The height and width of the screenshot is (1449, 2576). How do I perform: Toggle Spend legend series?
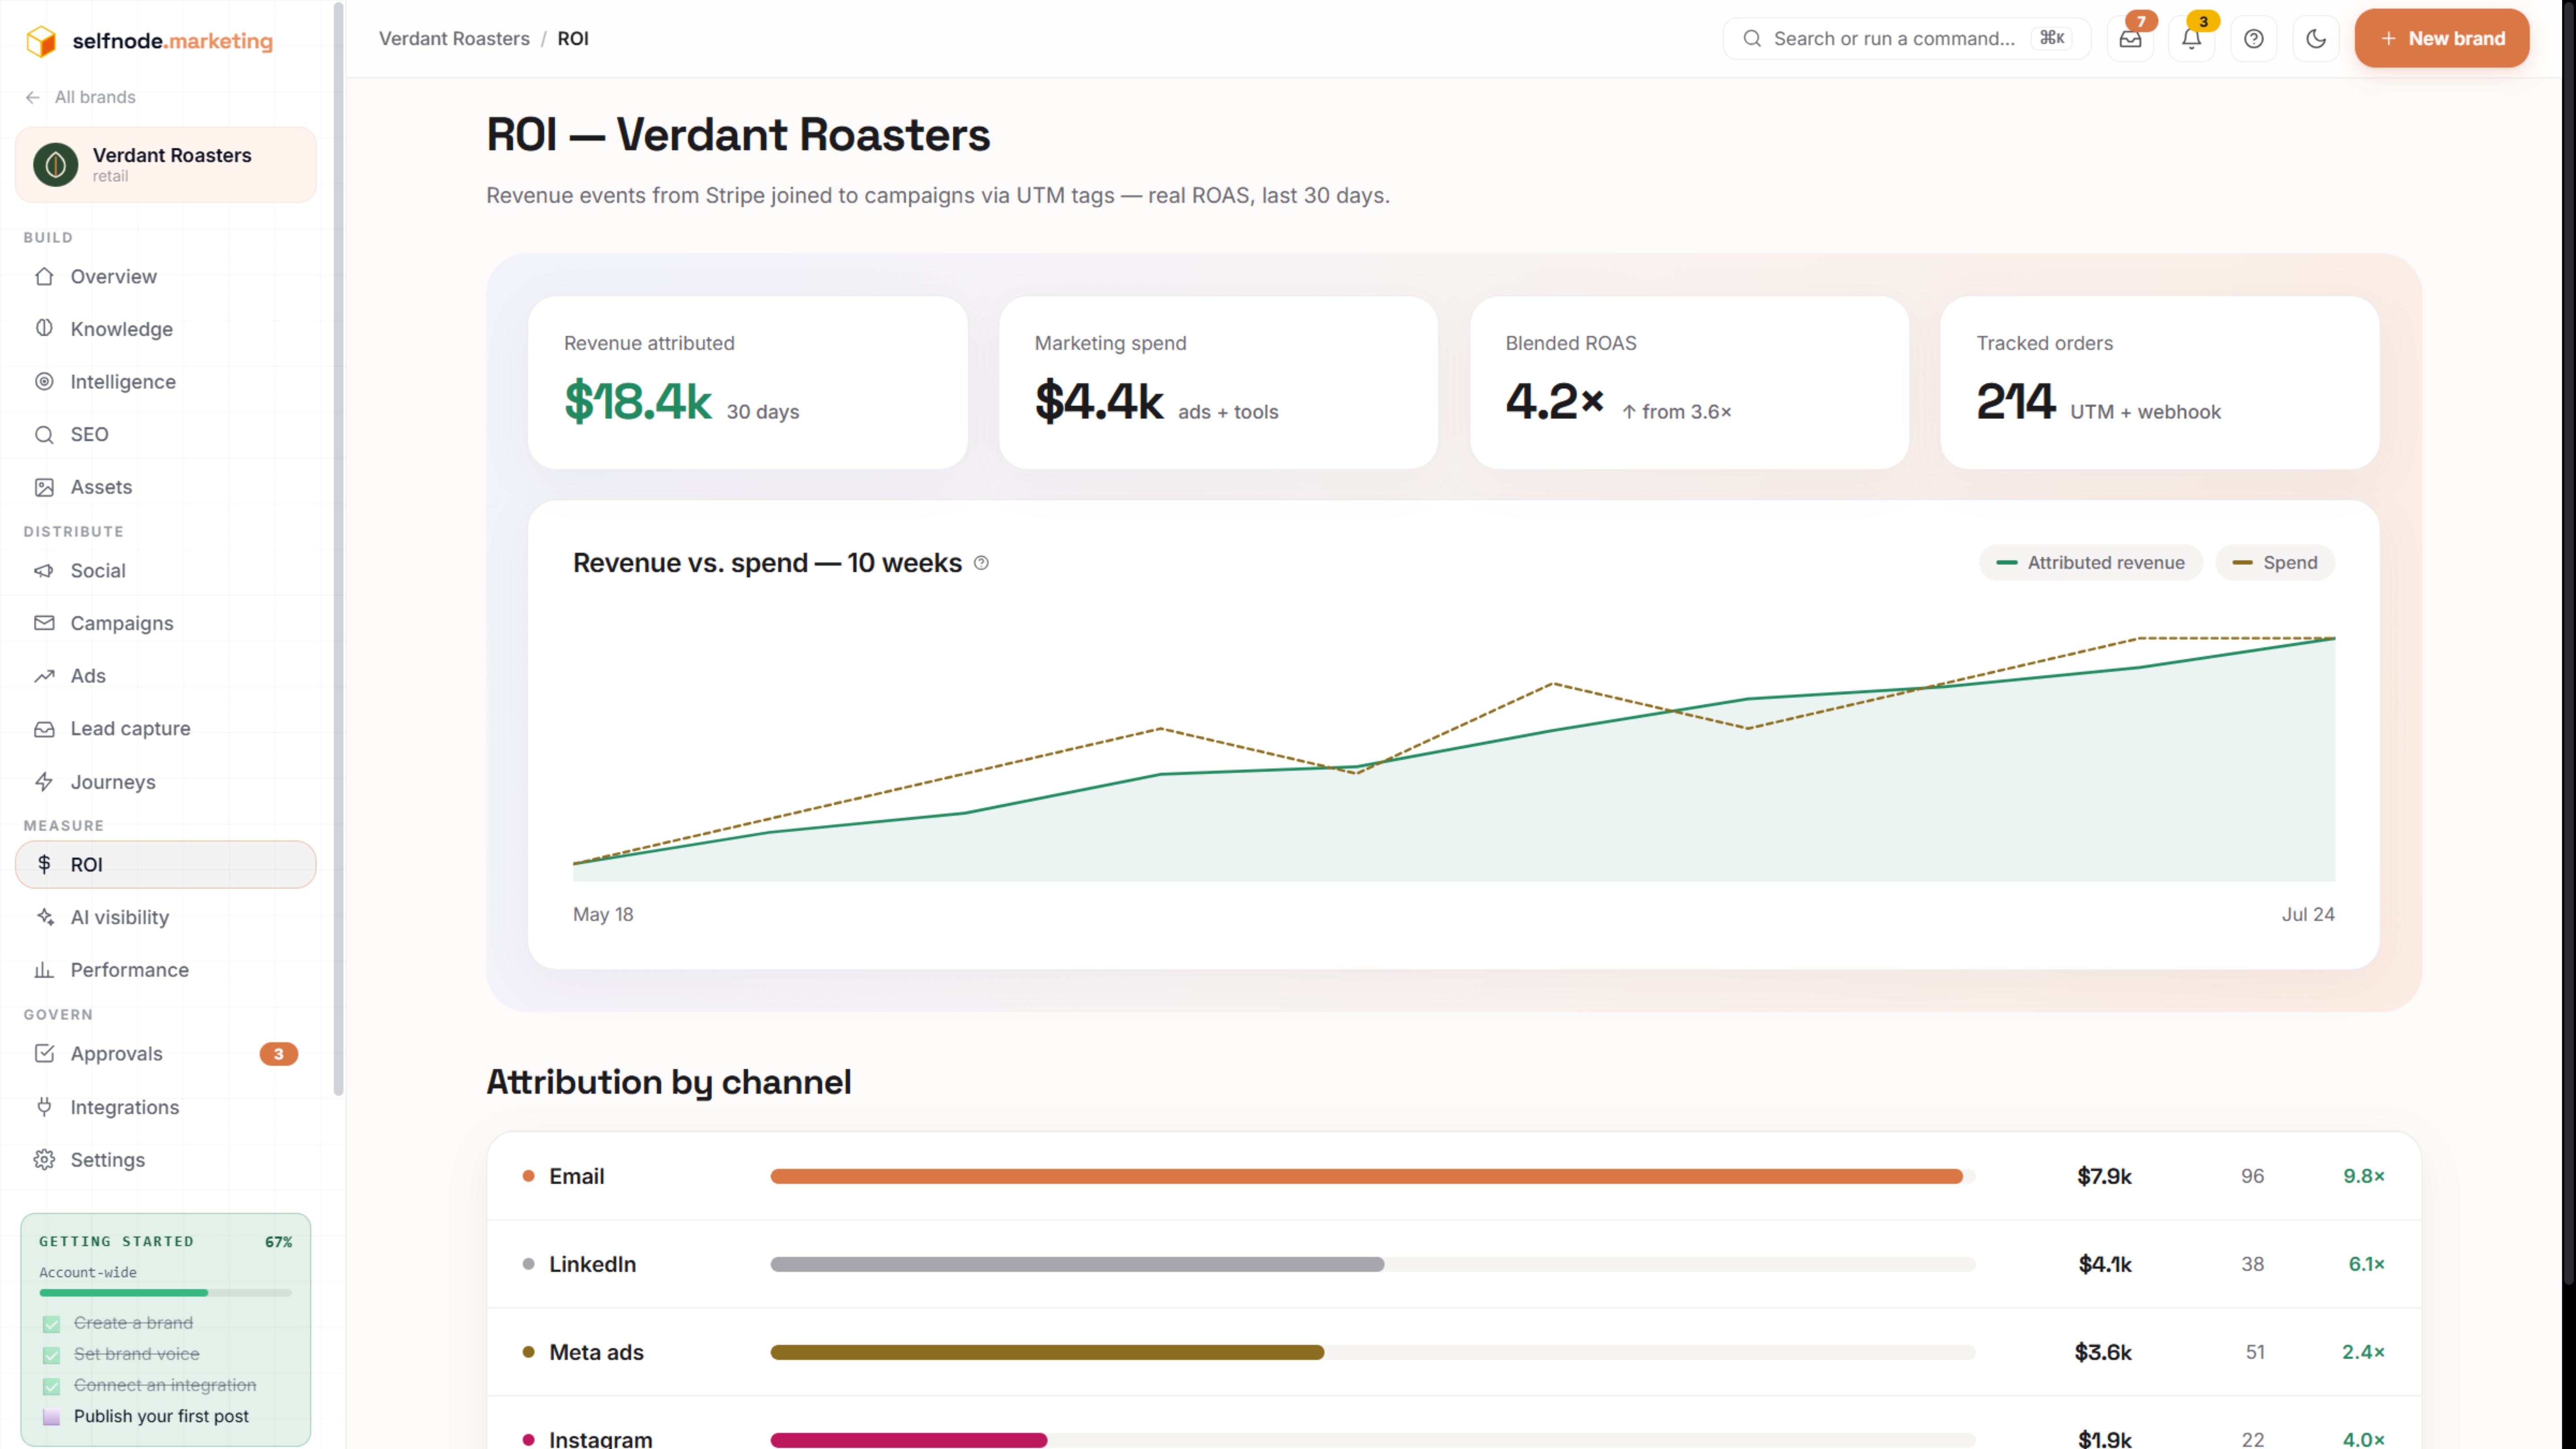point(2275,562)
